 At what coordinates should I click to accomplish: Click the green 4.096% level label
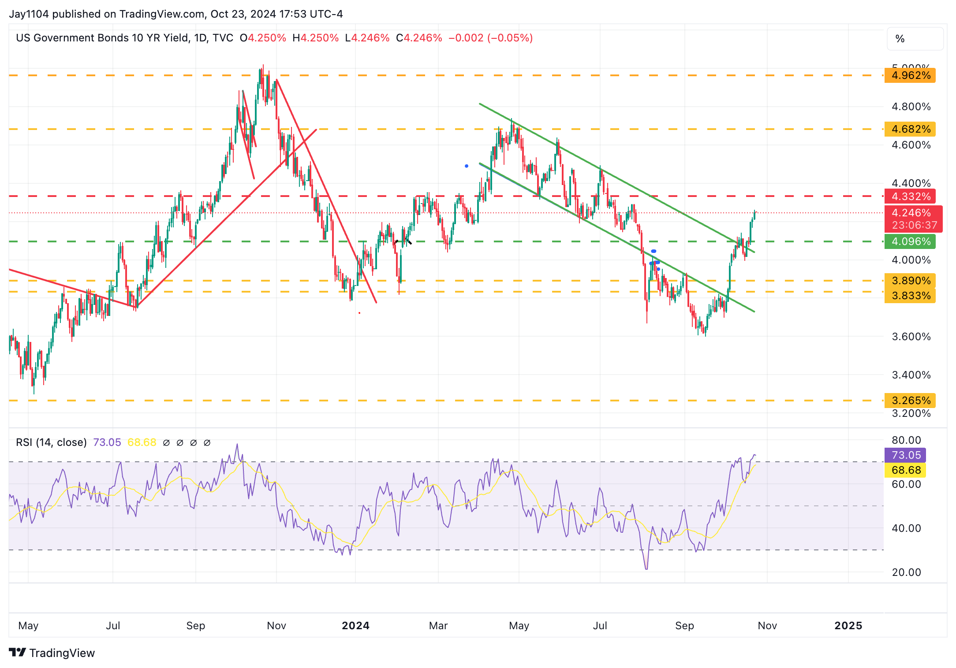tap(910, 241)
